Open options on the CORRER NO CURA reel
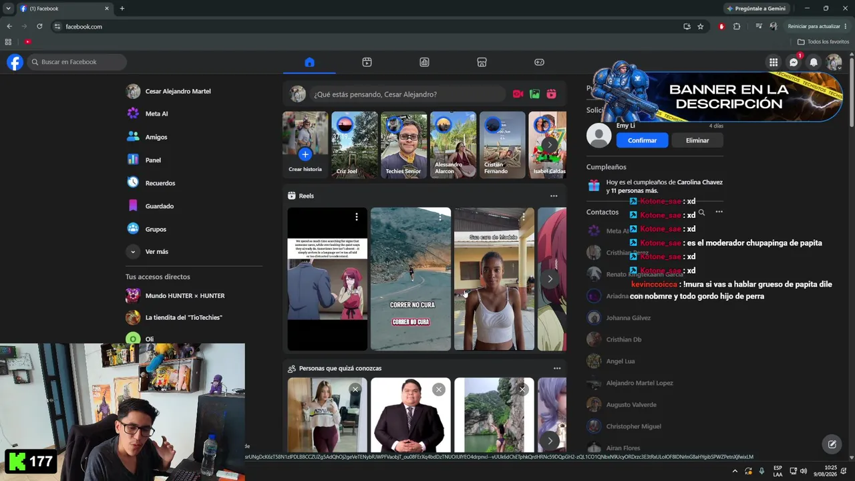 tap(440, 217)
